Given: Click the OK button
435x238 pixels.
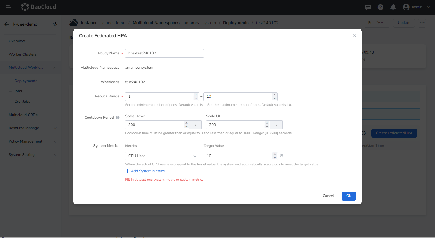Looking at the screenshot, I should pos(349,196).
